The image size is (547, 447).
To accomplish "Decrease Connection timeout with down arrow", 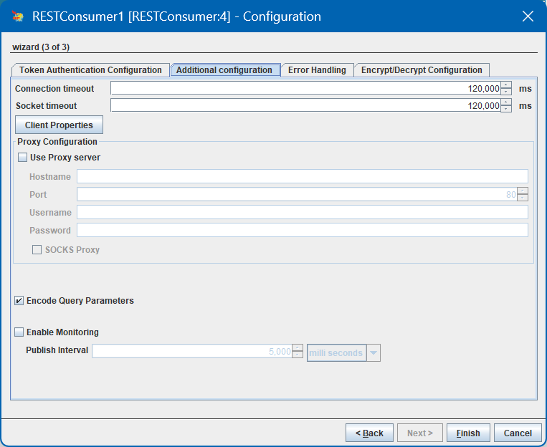I will tap(506, 92).
